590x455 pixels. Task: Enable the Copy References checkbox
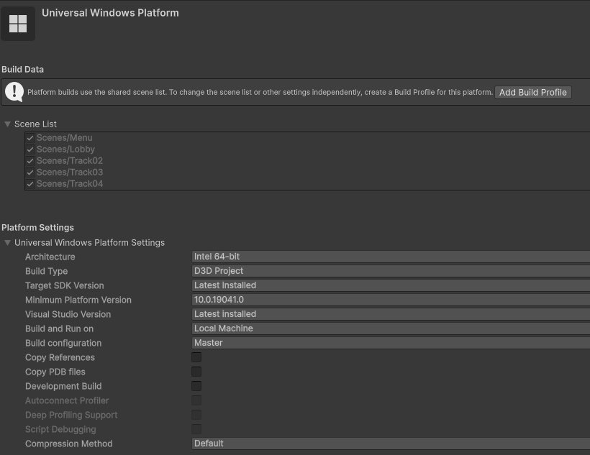[196, 357]
